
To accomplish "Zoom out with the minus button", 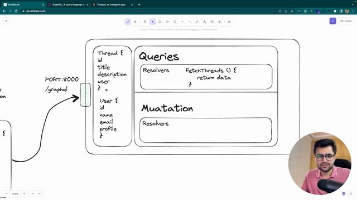I will [6, 194].
